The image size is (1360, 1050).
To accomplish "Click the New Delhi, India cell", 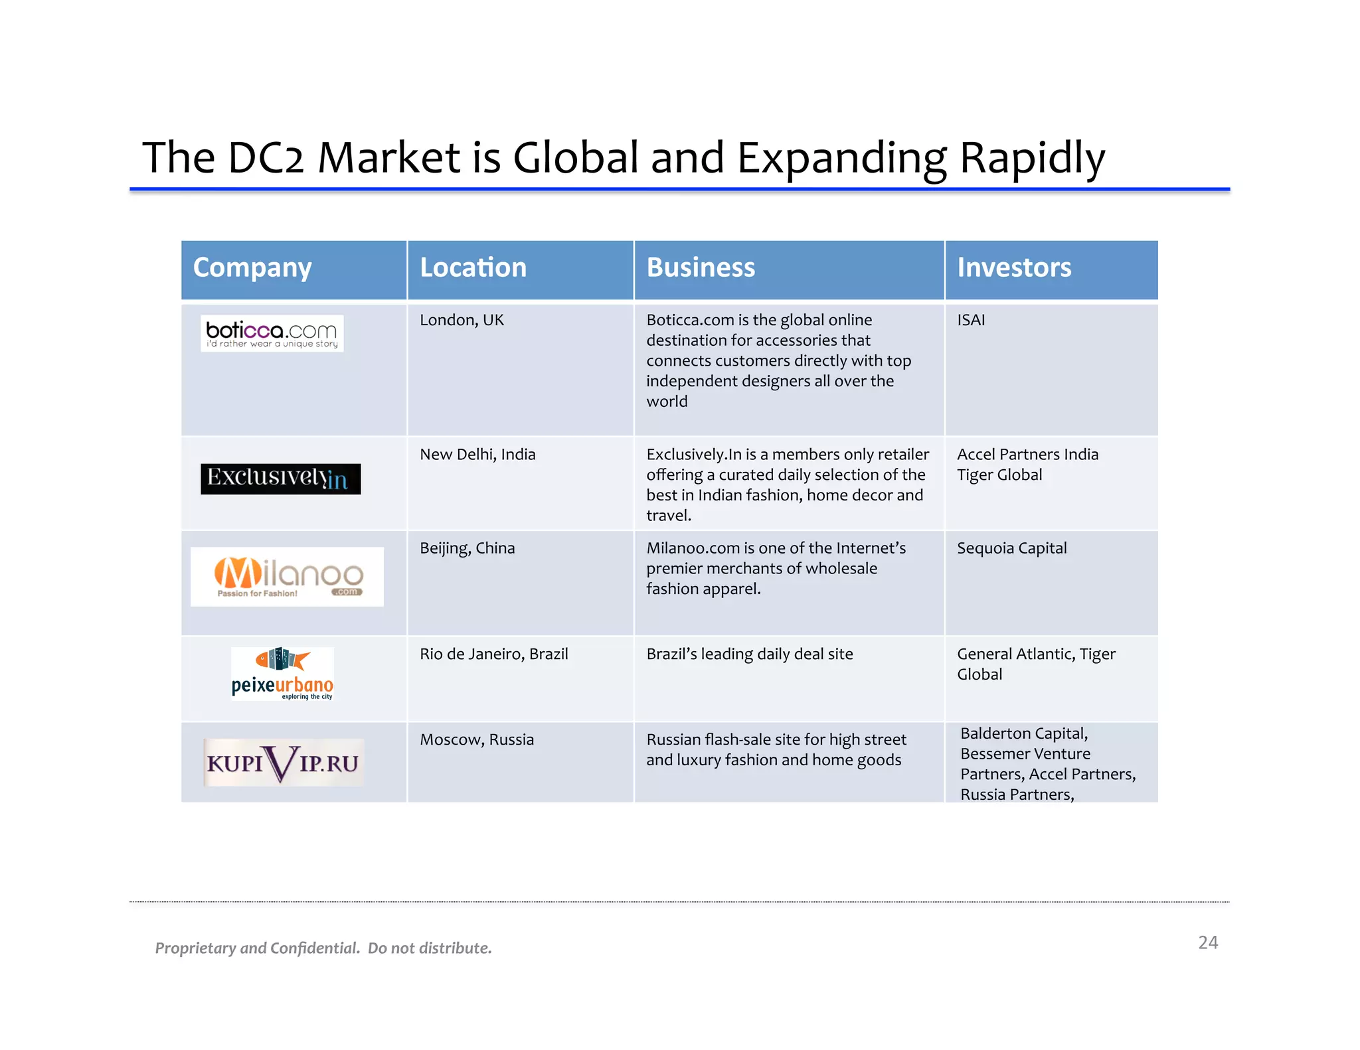I will (x=477, y=455).
